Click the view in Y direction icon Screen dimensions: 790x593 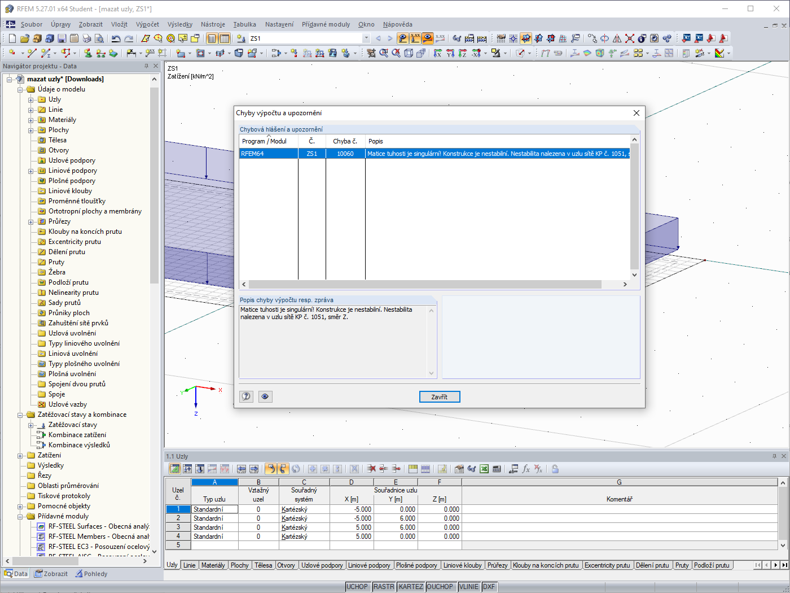click(450, 53)
